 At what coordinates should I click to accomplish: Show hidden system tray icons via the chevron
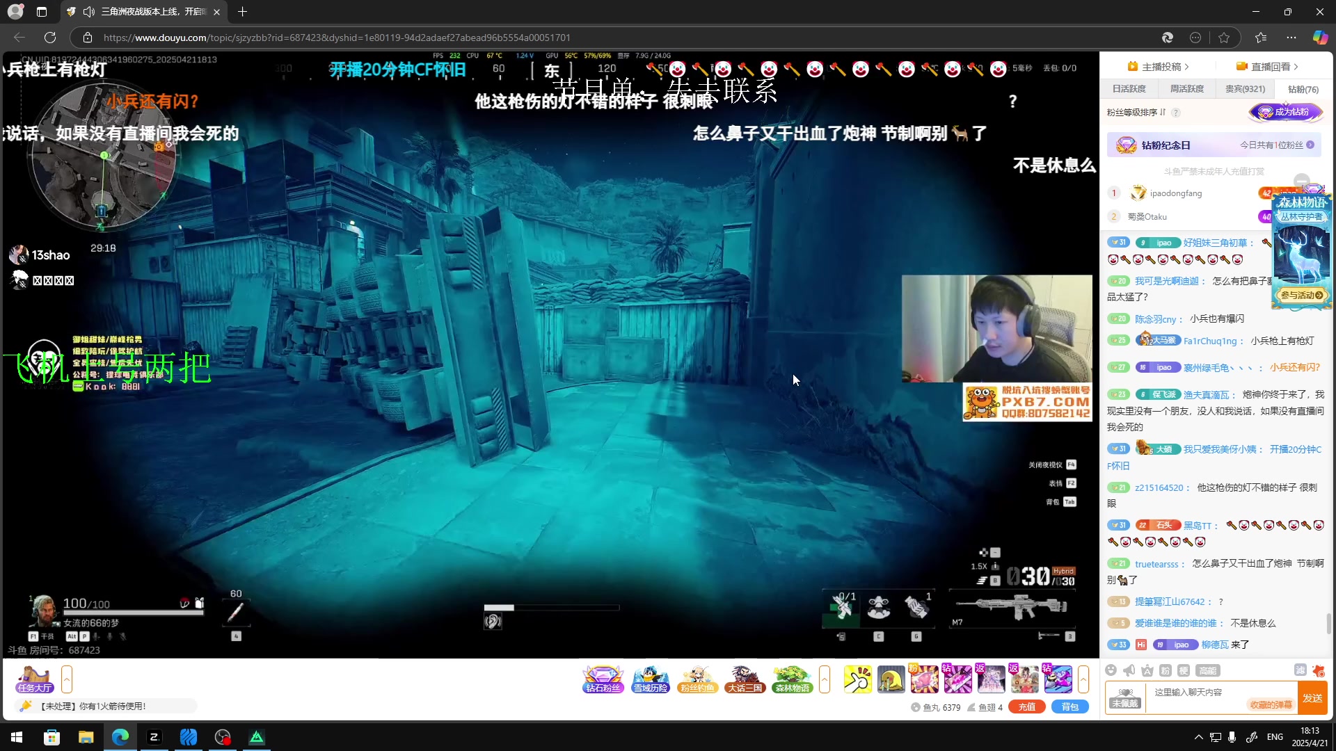1198,737
